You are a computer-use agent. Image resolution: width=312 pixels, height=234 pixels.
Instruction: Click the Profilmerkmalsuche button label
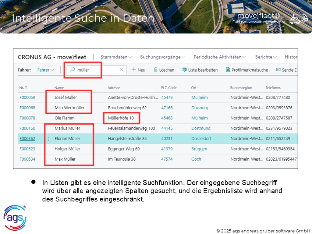(x=250, y=70)
